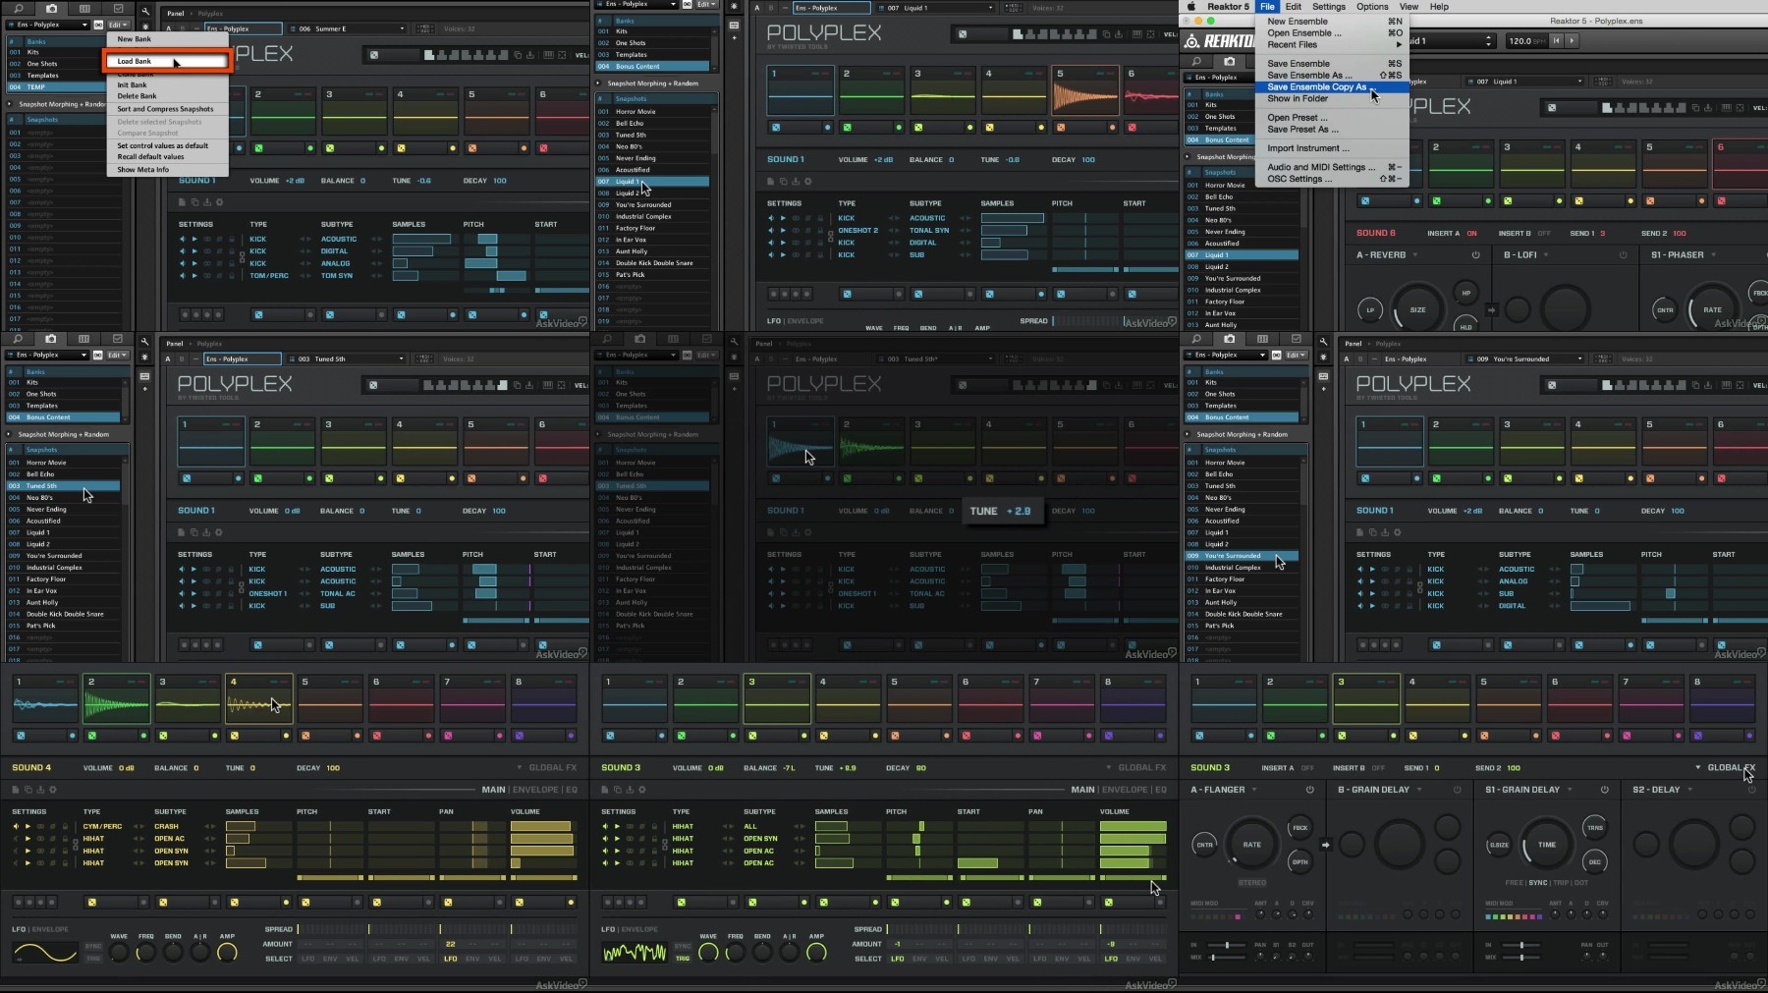Viewport: 1768px width, 993px height.
Task: Click IN slider under A-FLANGER
Action: [1227, 945]
